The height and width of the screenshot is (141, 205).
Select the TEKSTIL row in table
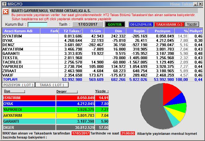(102, 58)
